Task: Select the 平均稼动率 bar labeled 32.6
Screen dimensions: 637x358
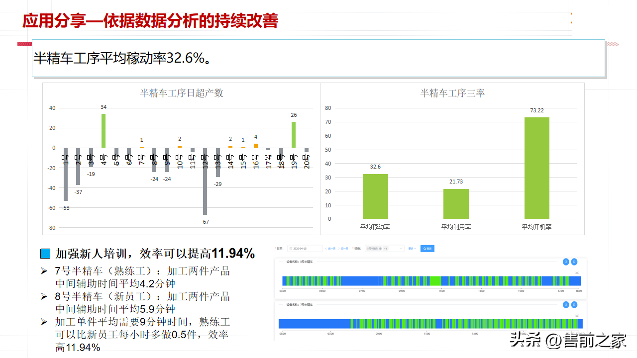Action: 375,196
